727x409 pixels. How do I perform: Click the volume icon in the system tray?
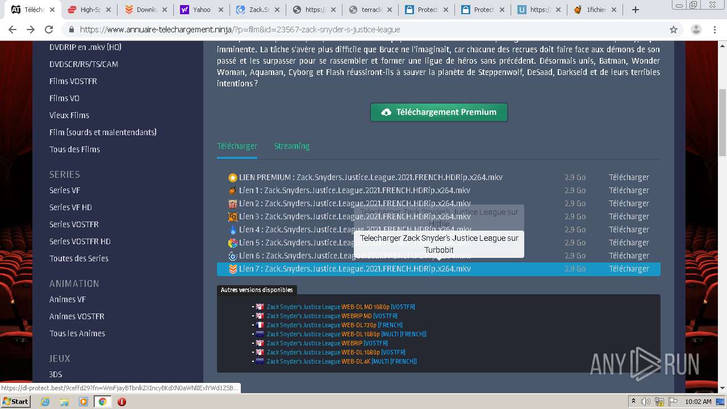tap(646, 402)
